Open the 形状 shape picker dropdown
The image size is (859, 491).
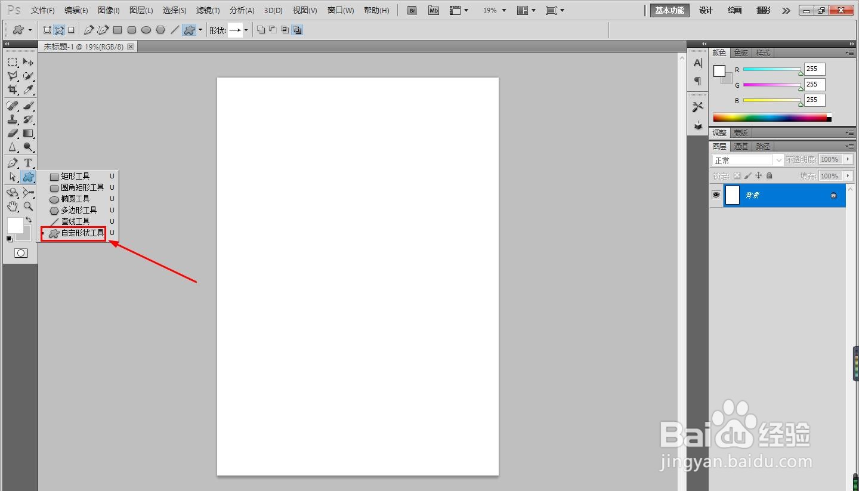coord(246,30)
